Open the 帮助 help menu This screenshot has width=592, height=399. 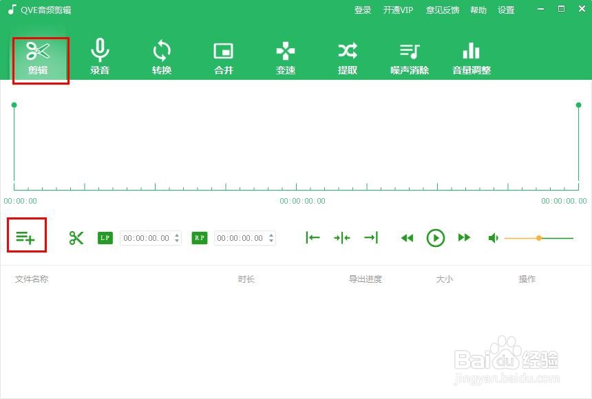pyautogui.click(x=478, y=10)
